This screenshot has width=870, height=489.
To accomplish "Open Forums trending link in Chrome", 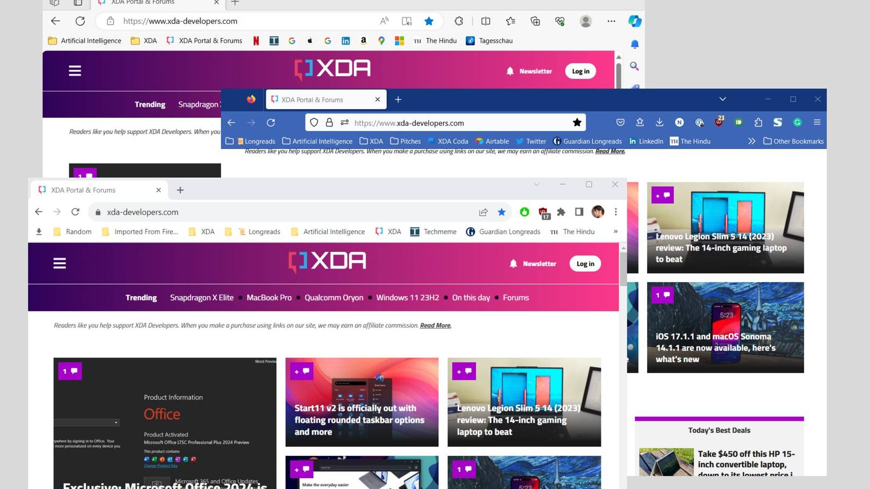I will click(516, 298).
